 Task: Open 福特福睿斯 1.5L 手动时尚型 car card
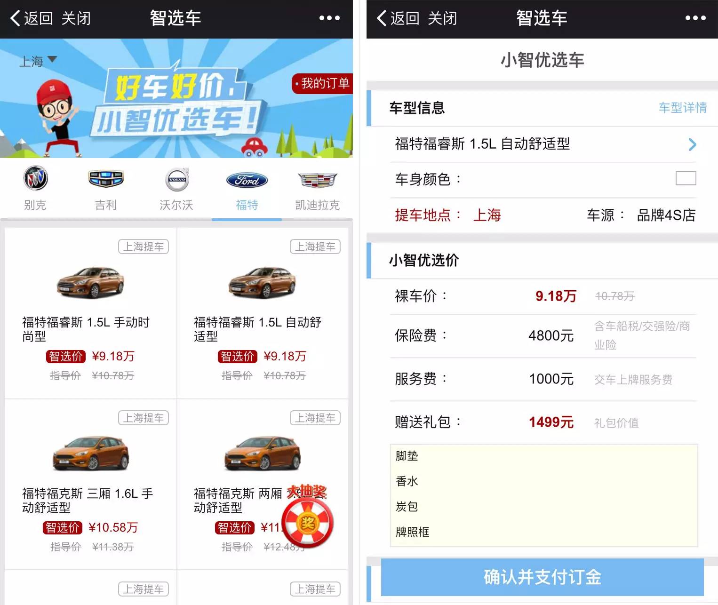90,313
